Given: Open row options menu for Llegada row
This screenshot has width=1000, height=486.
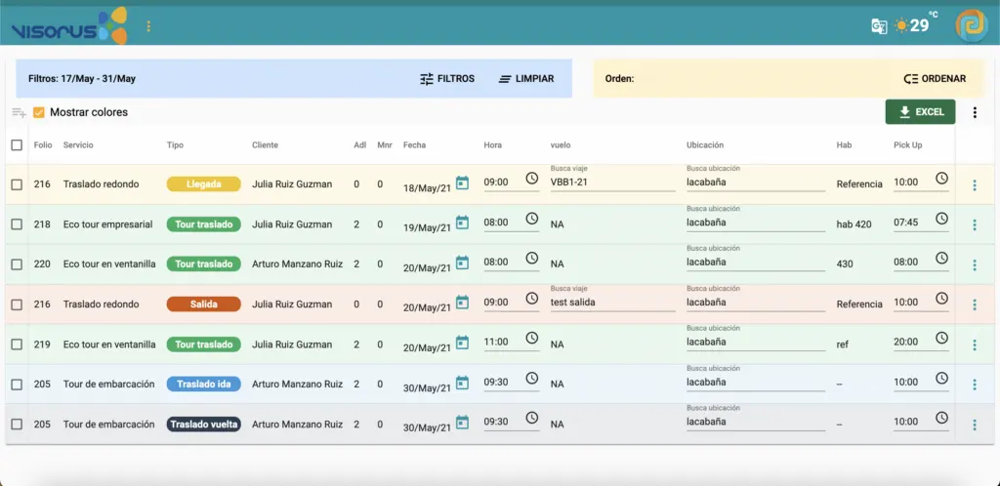Looking at the screenshot, I should click(x=974, y=184).
